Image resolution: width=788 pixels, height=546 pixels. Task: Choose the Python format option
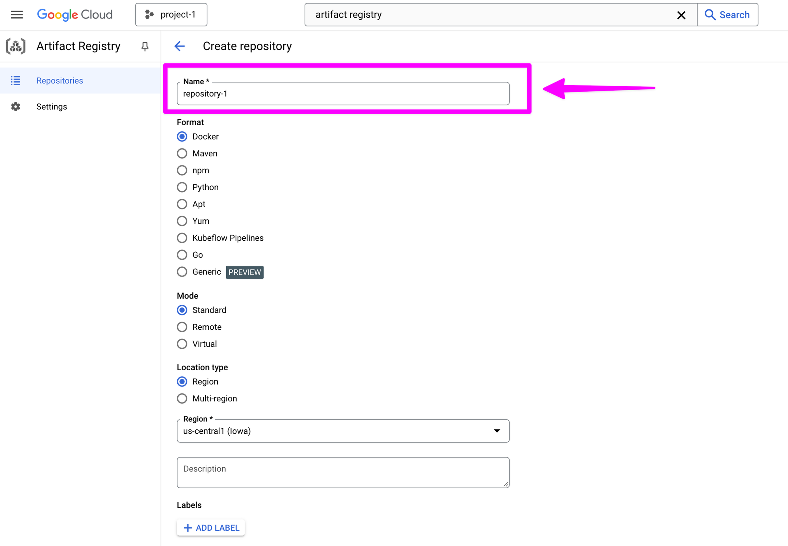[x=182, y=187]
